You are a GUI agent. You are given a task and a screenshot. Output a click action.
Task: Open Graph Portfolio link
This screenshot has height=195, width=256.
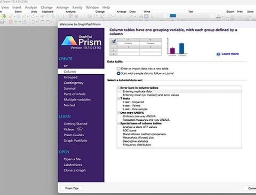coord(75,141)
